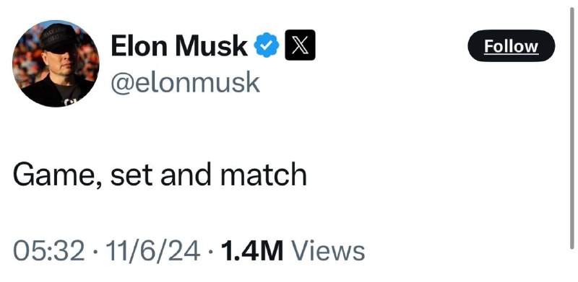Open Elon Musk's circular profile picture
Image resolution: width=578 pixels, height=282 pixels.
(56, 63)
